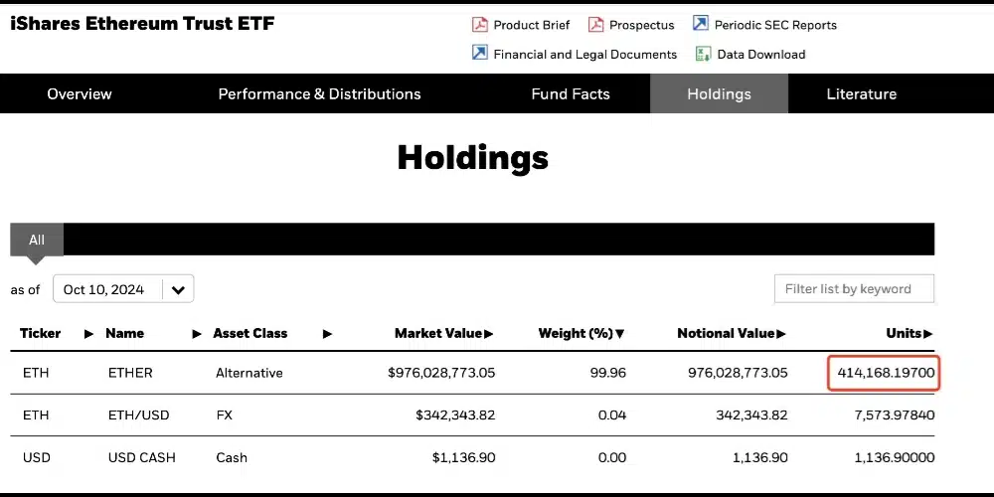Sort by Units column header
Viewport: 994px width, 497px height.
pyautogui.click(x=909, y=334)
